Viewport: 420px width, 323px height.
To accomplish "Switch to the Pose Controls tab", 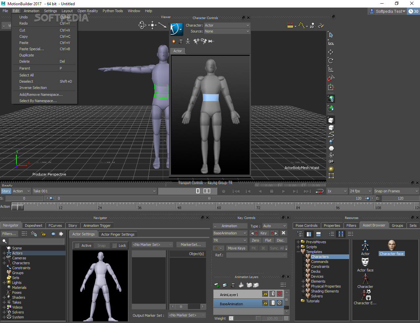I will (x=306, y=226).
